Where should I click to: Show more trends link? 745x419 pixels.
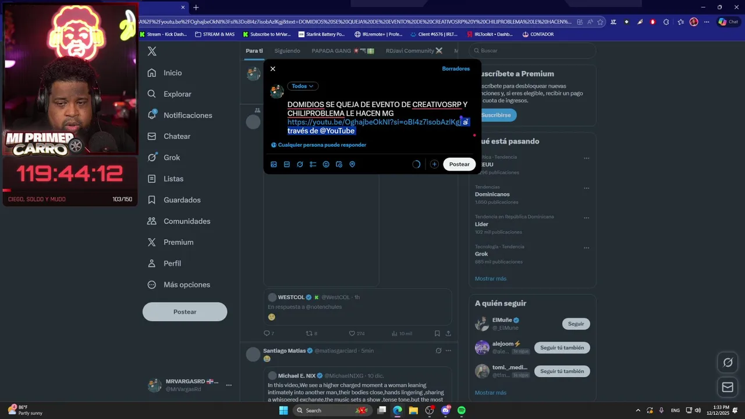491,279
